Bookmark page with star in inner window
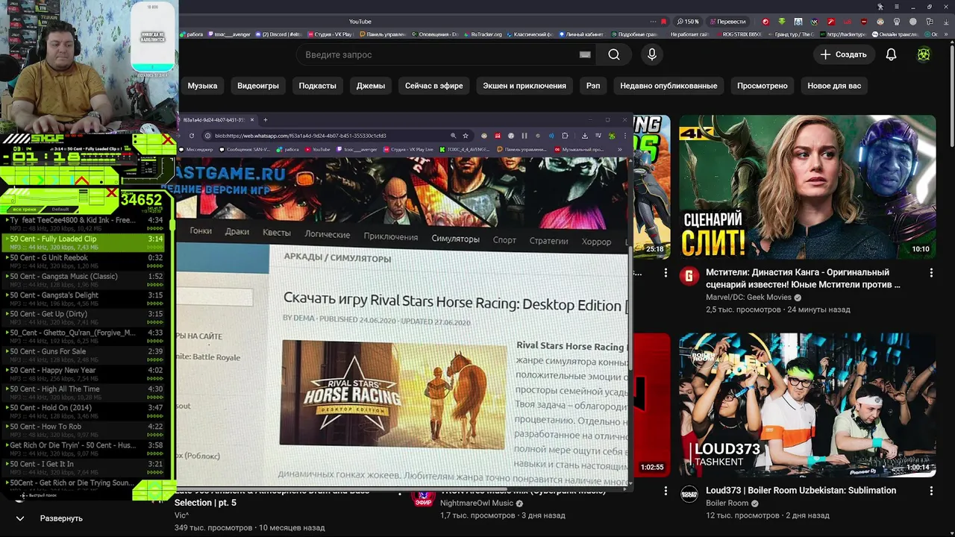The width and height of the screenshot is (955, 537). 466,136
